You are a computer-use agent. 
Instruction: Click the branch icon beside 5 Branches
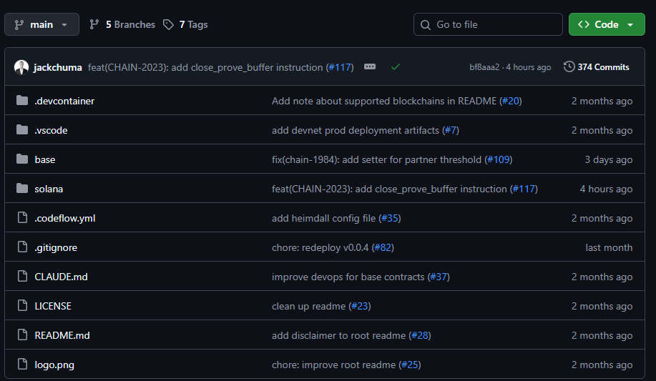[94, 25]
